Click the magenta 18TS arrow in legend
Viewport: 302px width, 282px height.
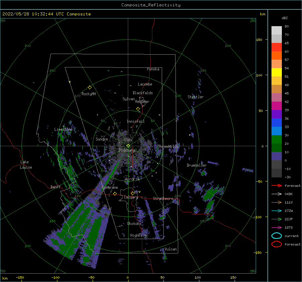point(276,228)
